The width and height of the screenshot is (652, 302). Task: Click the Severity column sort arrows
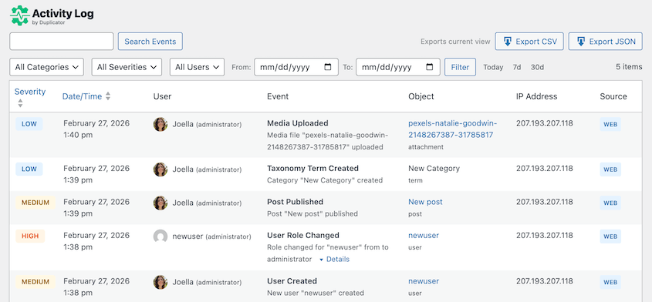(20, 103)
